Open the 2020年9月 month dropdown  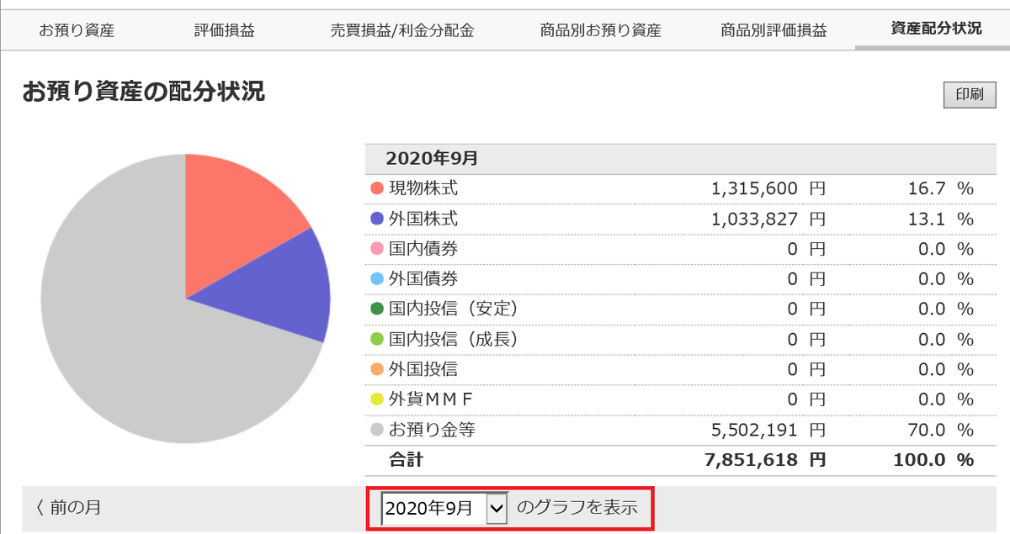pyautogui.click(x=444, y=508)
